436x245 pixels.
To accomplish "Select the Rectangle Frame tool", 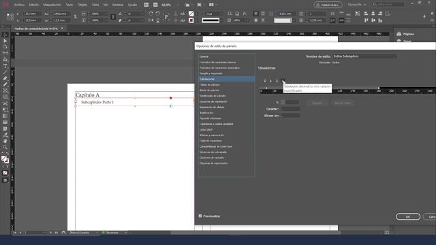I will pyautogui.click(x=5, y=91).
